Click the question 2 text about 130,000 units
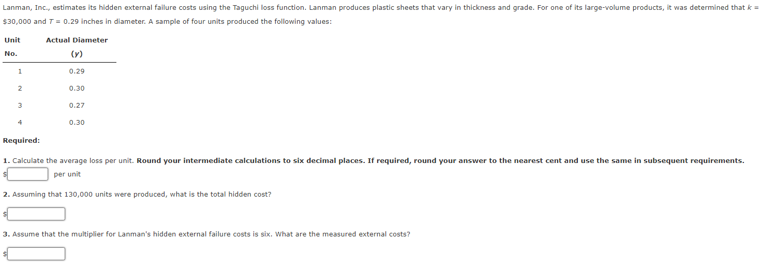The image size is (761, 268). pos(137,195)
